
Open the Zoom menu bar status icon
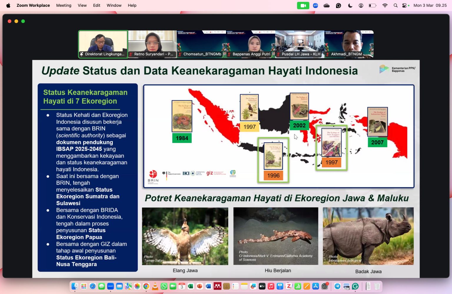[x=315, y=5]
